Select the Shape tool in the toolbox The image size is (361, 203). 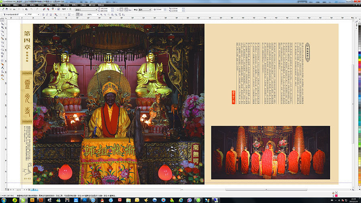click(2, 23)
